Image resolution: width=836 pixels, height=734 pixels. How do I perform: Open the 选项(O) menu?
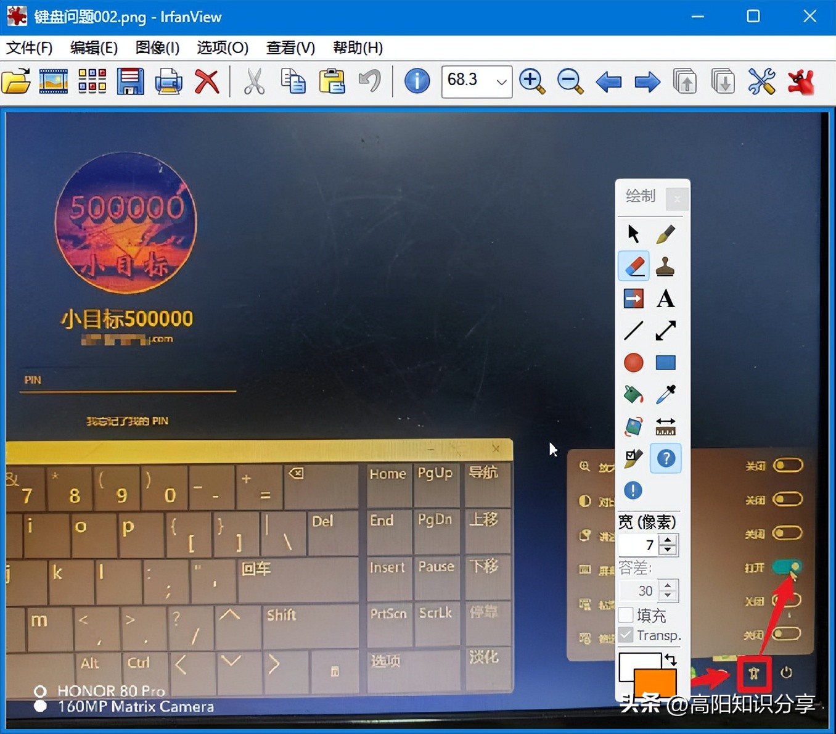click(x=223, y=47)
